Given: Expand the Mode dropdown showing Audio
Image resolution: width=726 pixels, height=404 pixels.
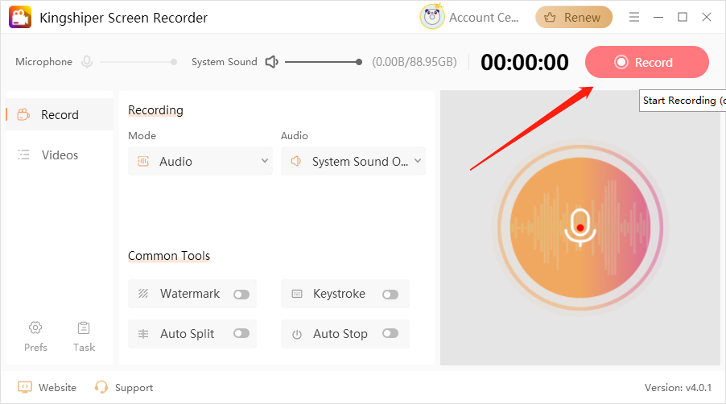Looking at the screenshot, I should [200, 161].
